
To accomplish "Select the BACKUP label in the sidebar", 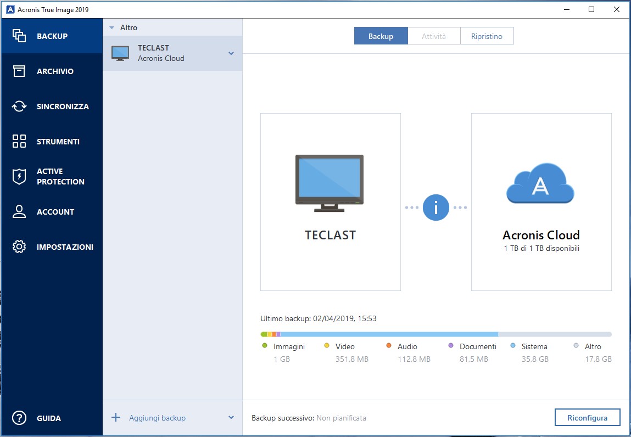I will pos(52,36).
